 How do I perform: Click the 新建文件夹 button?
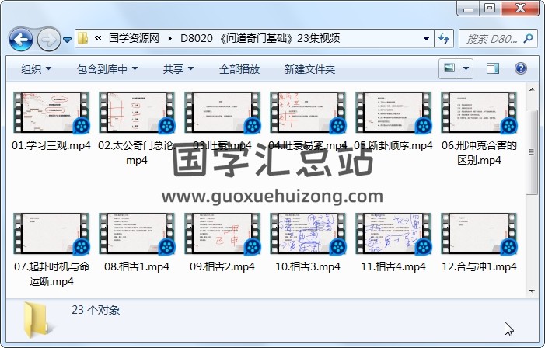(x=309, y=69)
